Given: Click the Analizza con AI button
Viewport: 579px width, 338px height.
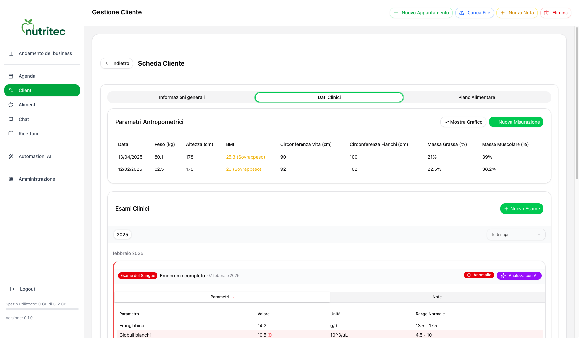Looking at the screenshot, I should (519, 276).
